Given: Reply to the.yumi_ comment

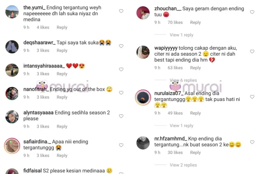Looking at the screenshot, I should click(x=62, y=27).
